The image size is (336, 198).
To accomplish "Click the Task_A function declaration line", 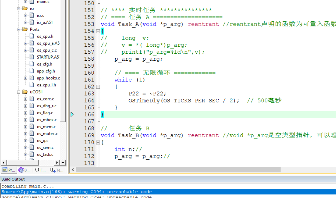I will pyautogui.click(x=218, y=24).
